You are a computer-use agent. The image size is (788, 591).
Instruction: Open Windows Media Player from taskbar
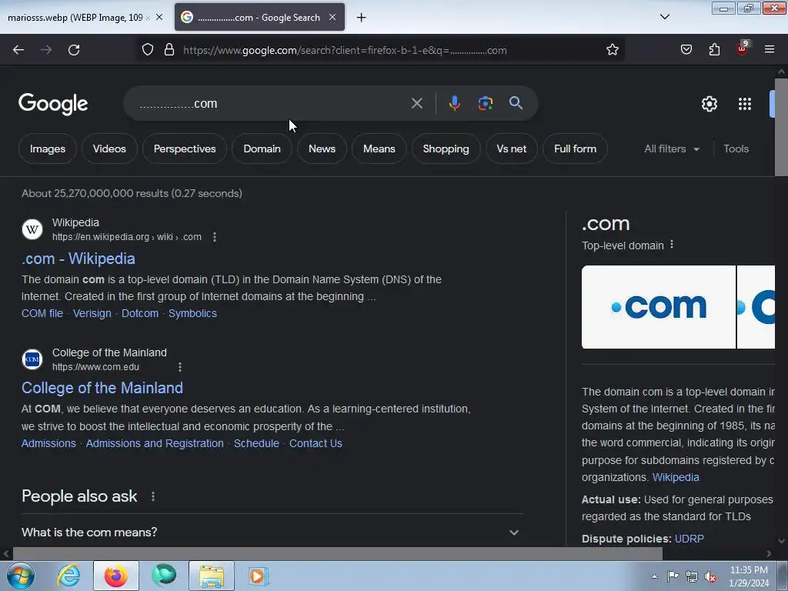259,576
